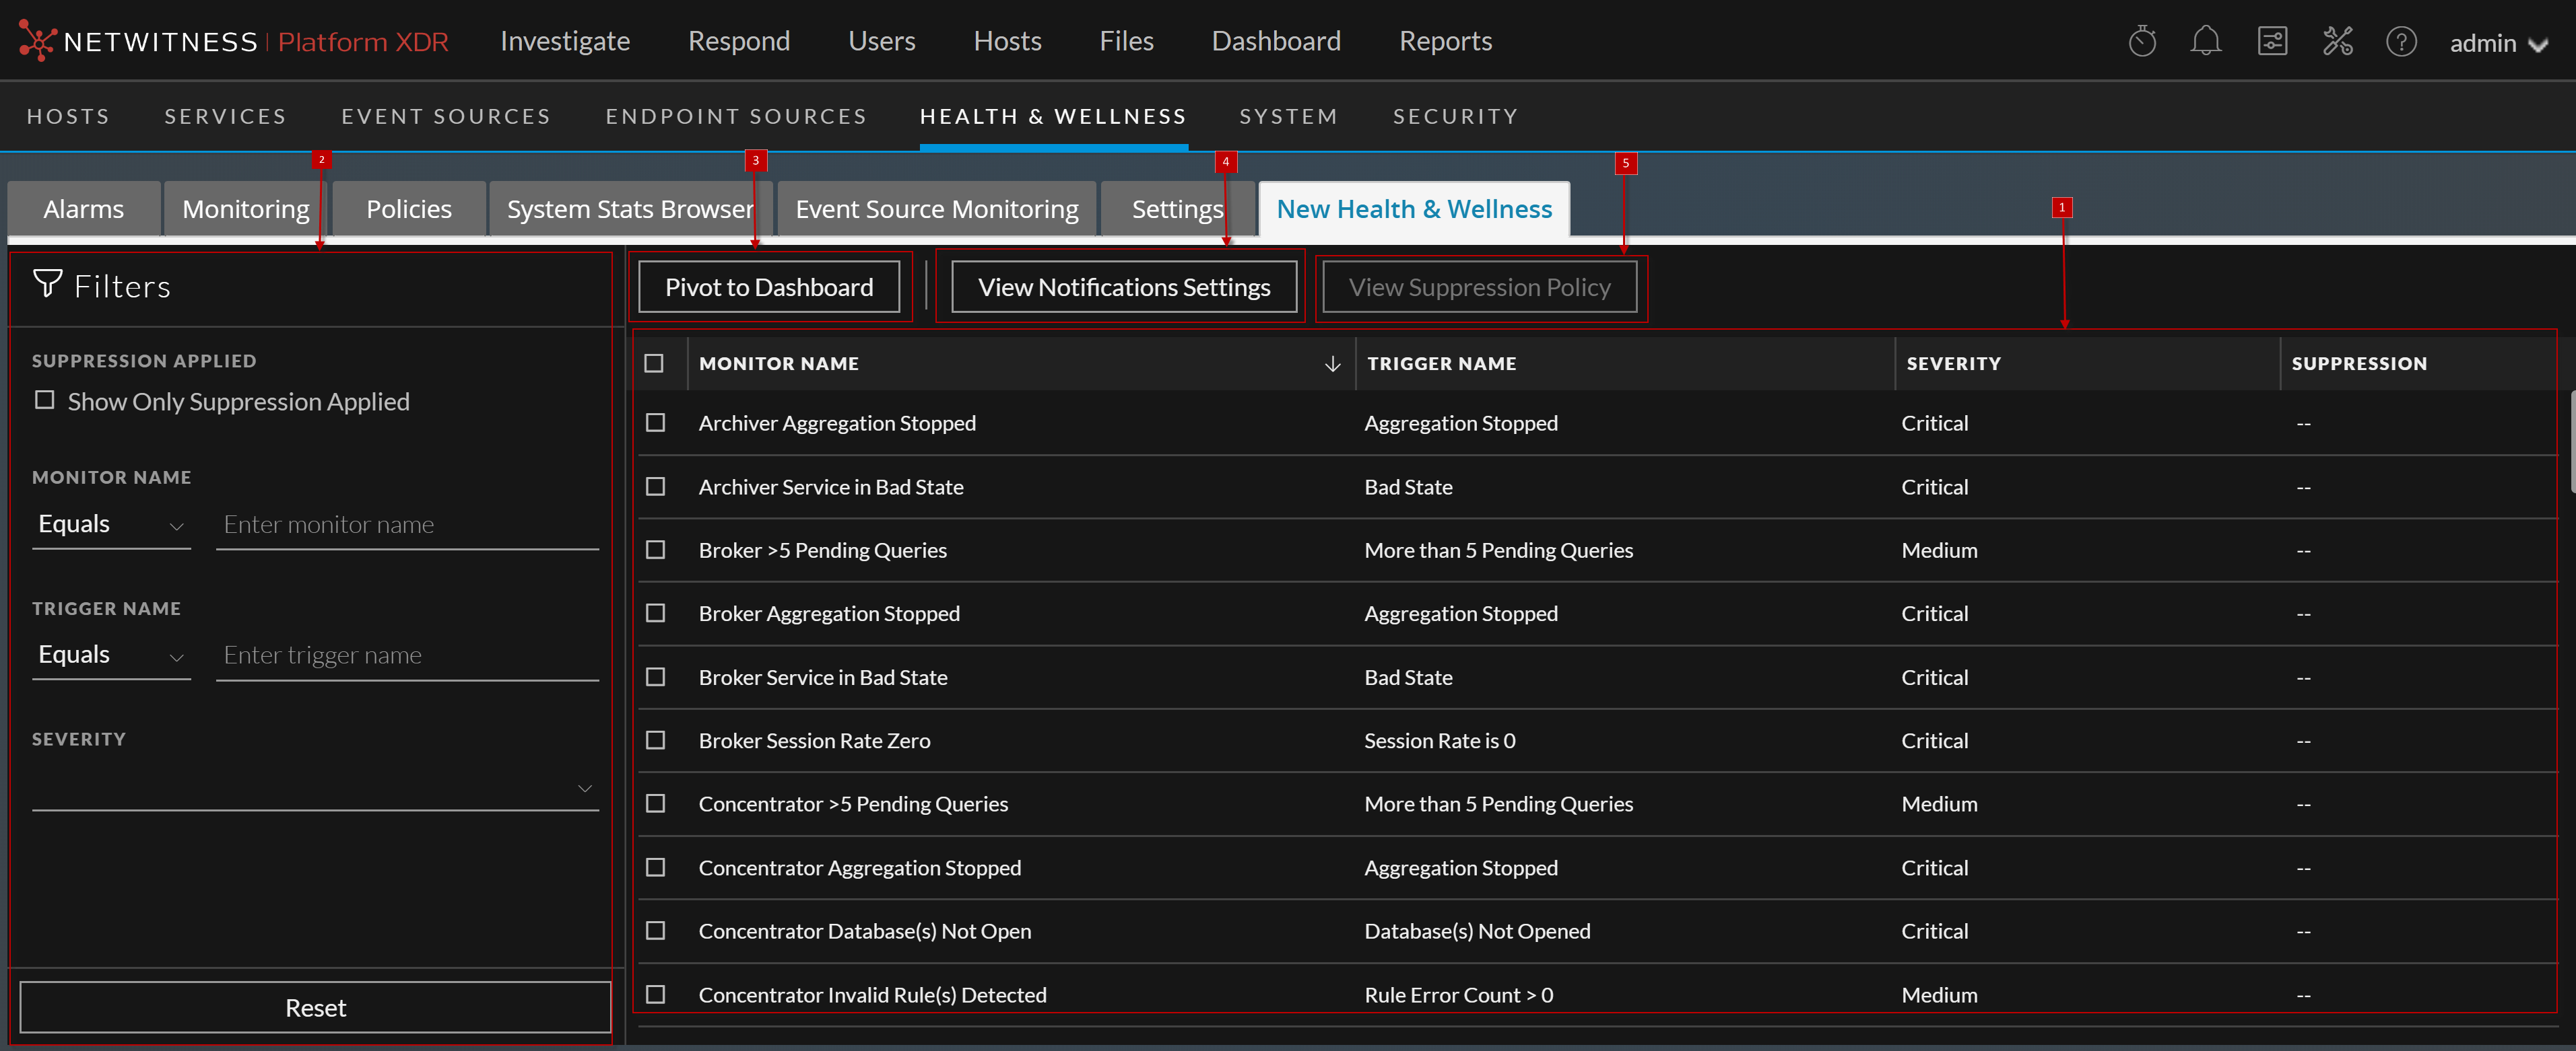Click the Filters funnel icon
Viewport: 2576px width, 1051px height.
pyautogui.click(x=47, y=285)
